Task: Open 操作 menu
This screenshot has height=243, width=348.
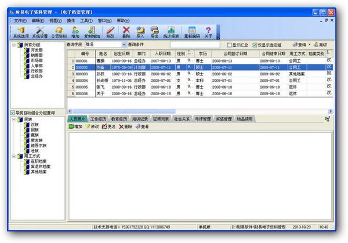Action: [x=71, y=21]
